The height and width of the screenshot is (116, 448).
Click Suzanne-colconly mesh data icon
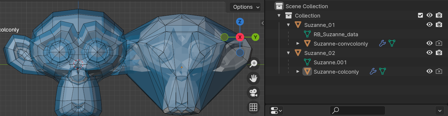click(x=382, y=72)
